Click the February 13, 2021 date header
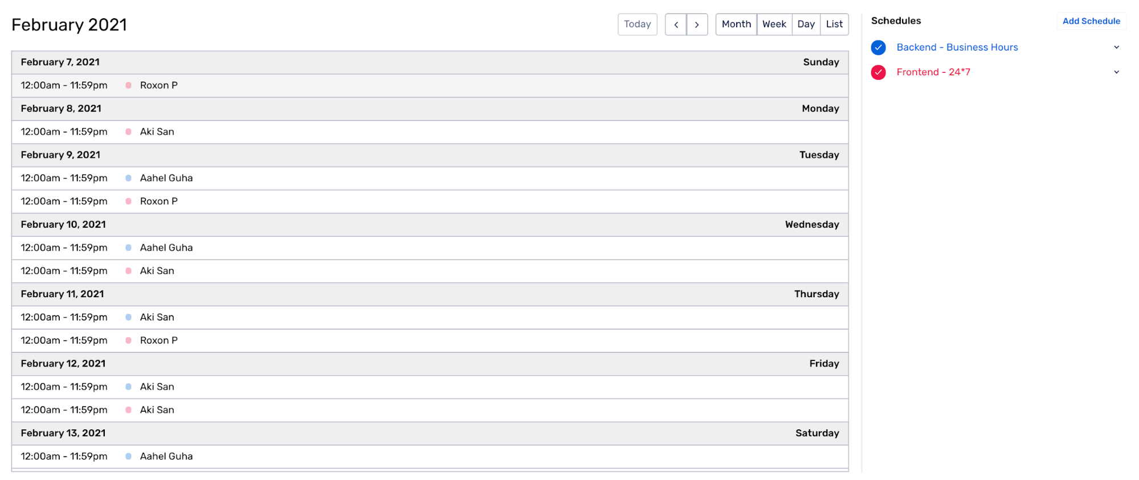 coord(63,433)
